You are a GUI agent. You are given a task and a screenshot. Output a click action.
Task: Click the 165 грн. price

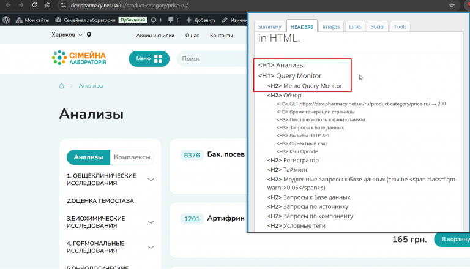tap(409, 239)
